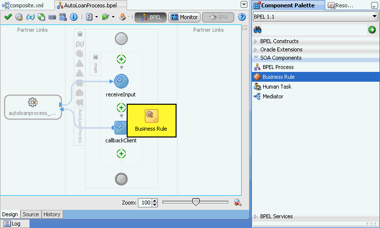
Task: Click the add-activity plus above receiveInput
Action: (121, 59)
